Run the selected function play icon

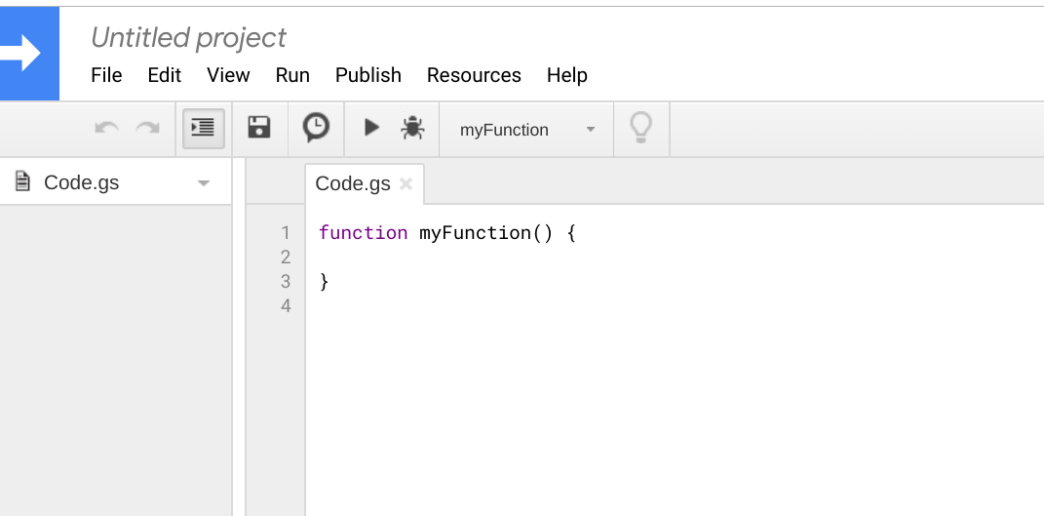click(371, 128)
